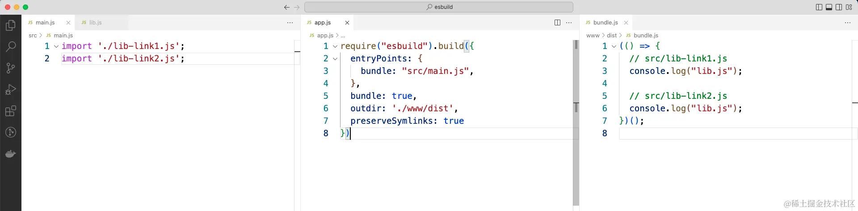This screenshot has height=211, width=858.
Task: Open the Run and Debug view
Action: coord(11,89)
